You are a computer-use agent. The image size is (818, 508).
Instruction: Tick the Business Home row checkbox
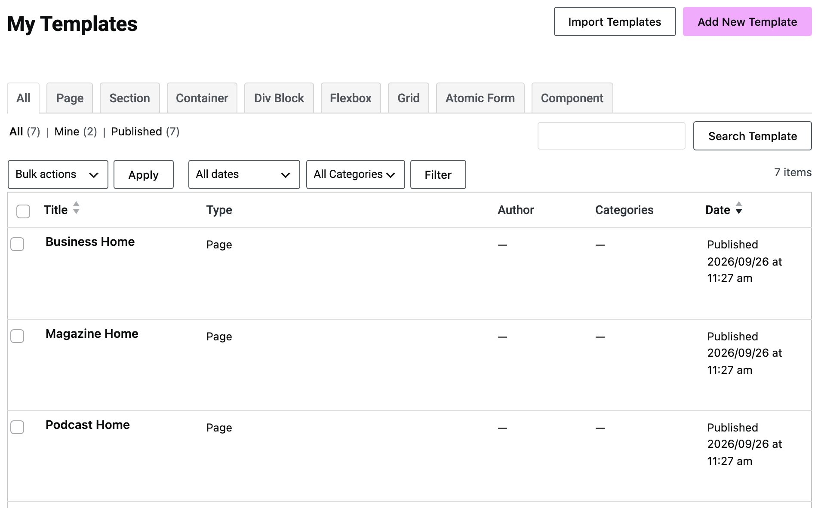click(17, 244)
